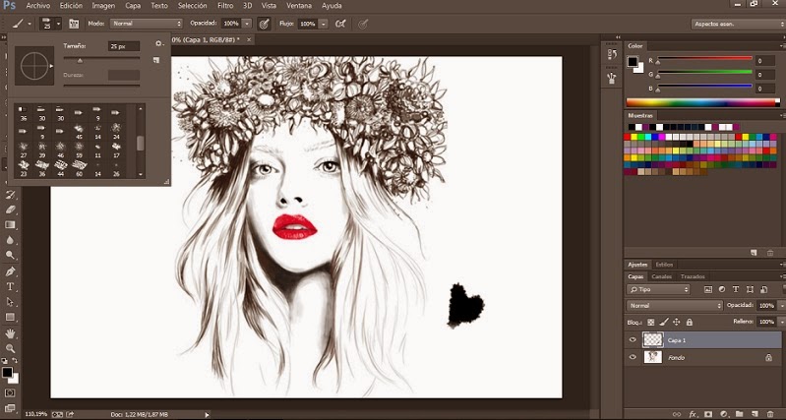The height and width of the screenshot is (420, 786).
Task: Choose the Horizontal Type tool
Action: [x=11, y=286]
